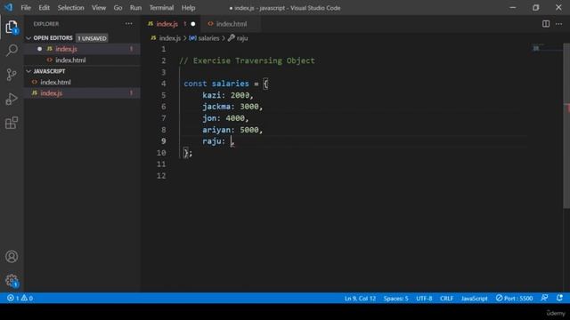Click the 'raju:' line in editor
The width and height of the screenshot is (570, 320).
pos(218,141)
